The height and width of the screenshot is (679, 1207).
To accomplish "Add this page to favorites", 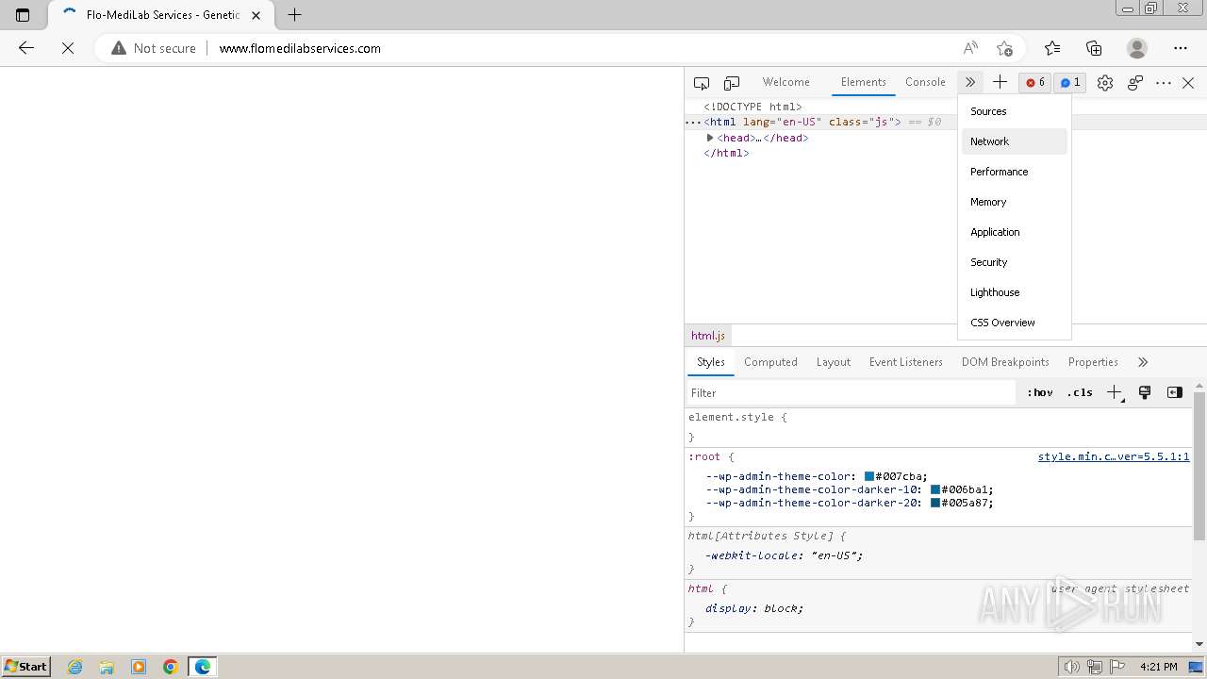I will point(1005,48).
